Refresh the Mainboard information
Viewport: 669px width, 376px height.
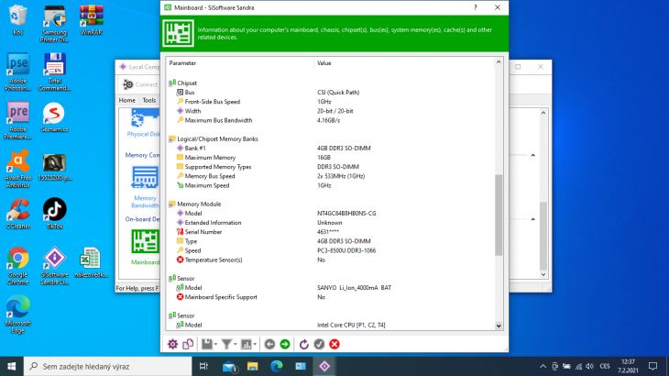click(x=303, y=344)
